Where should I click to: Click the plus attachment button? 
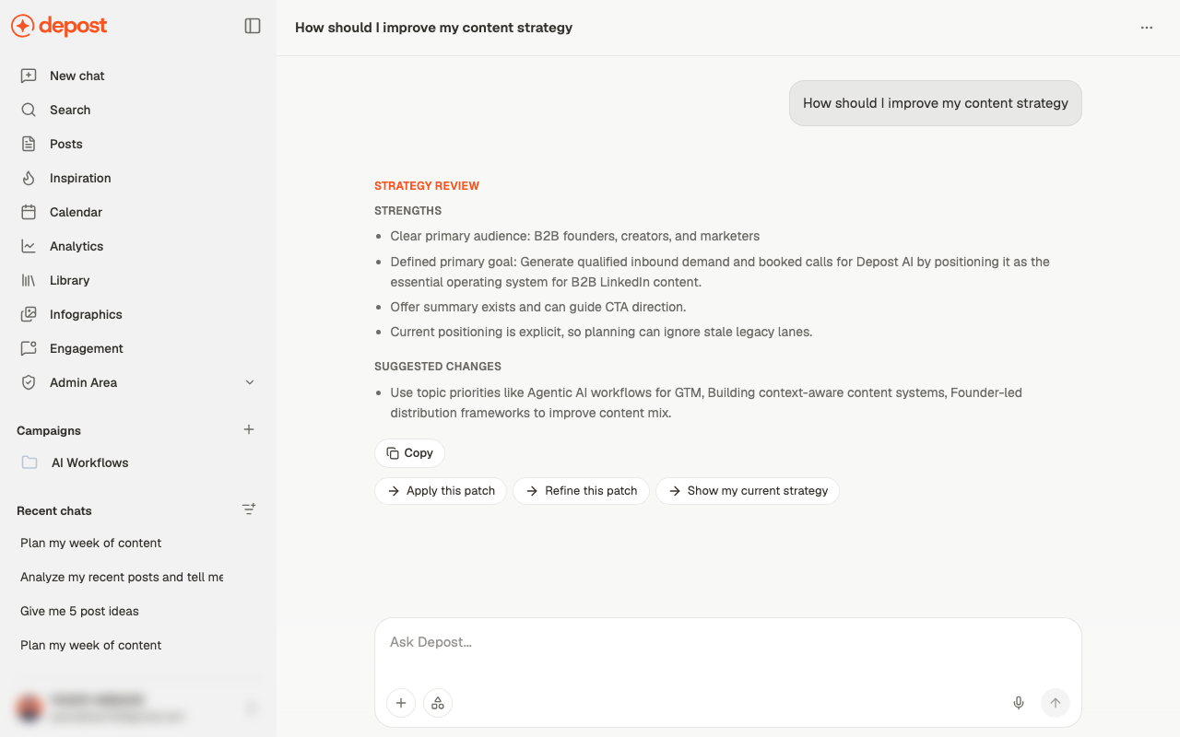[401, 703]
